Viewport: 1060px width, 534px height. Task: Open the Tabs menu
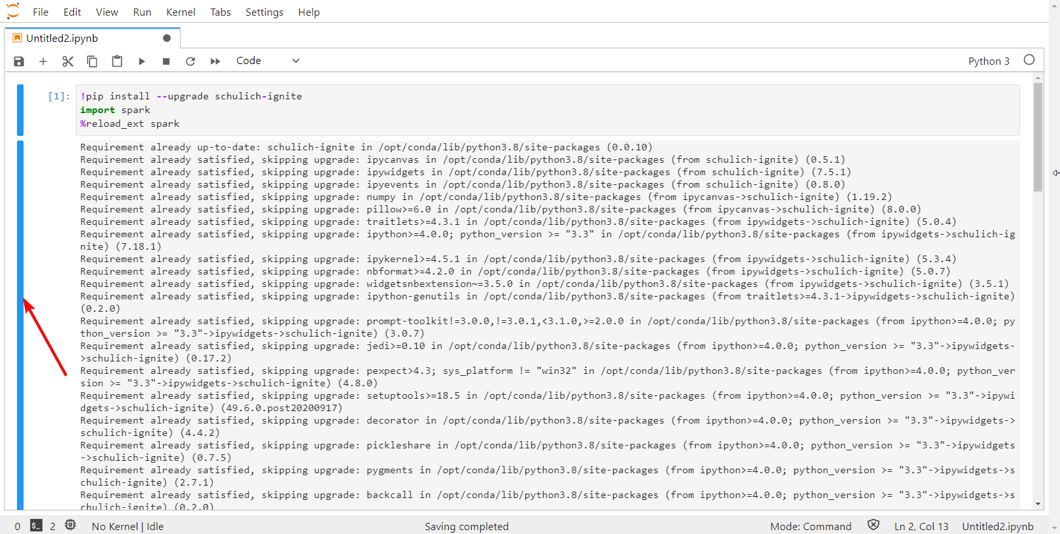221,12
